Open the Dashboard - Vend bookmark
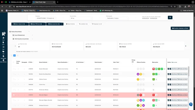Screen dimensions: 195x110 91,11
